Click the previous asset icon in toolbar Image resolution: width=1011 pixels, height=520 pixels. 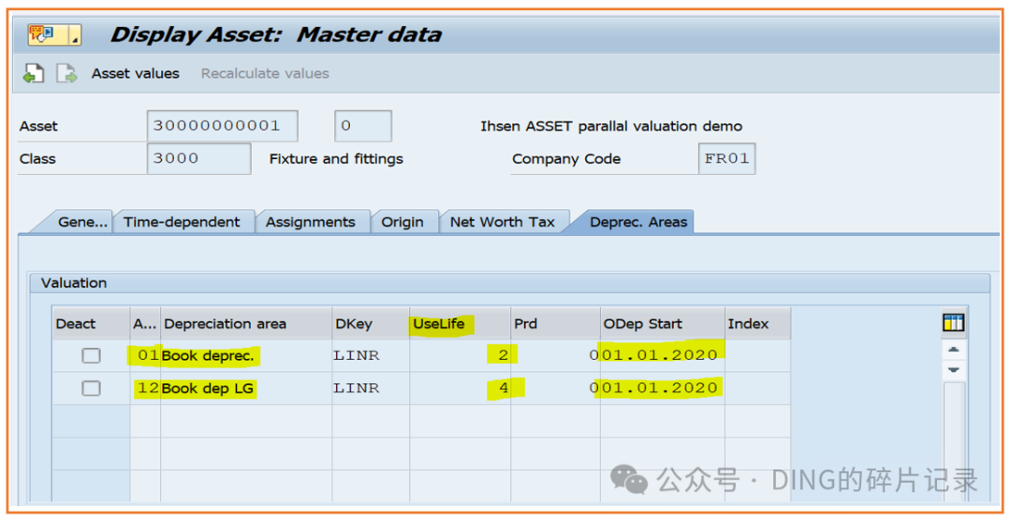click(x=34, y=74)
